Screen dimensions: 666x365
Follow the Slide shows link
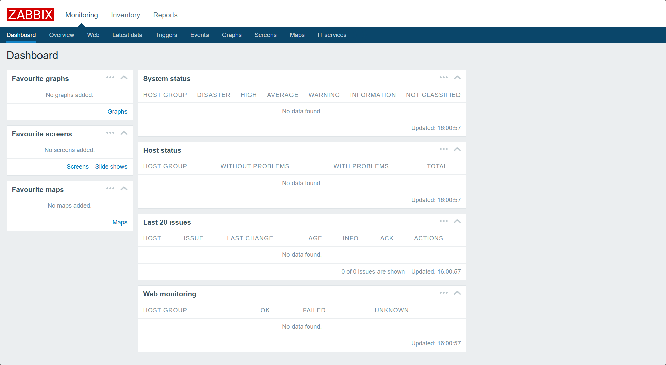click(111, 167)
